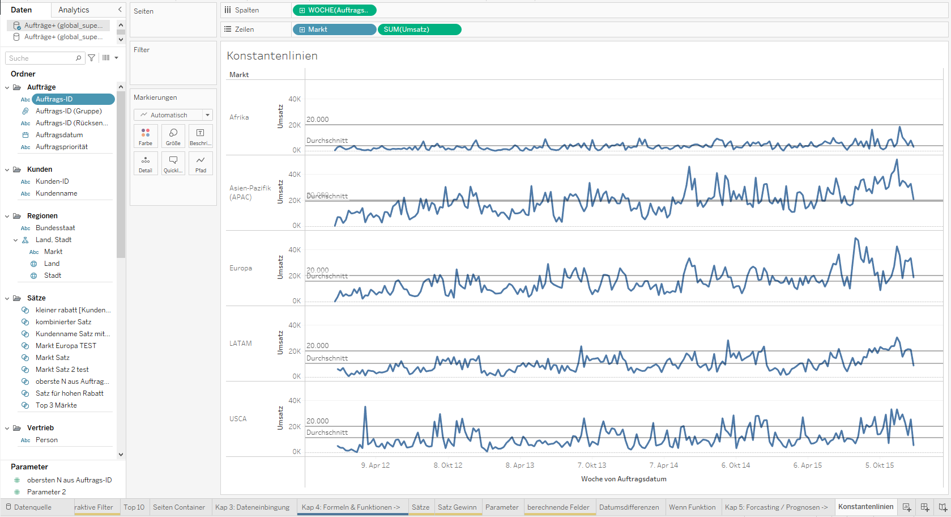The height and width of the screenshot is (517, 951).
Task: Open the Parameter worksheet tab
Action: (502, 507)
